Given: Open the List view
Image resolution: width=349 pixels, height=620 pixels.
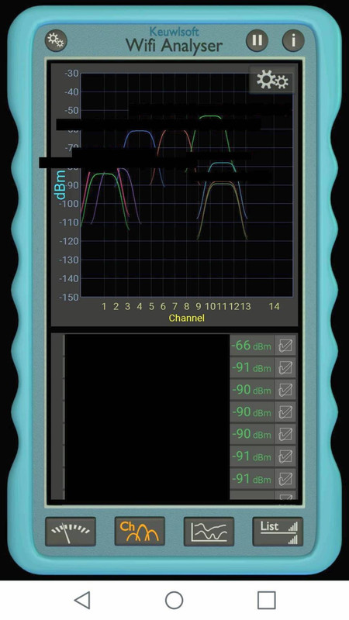Looking at the screenshot, I should (x=278, y=532).
